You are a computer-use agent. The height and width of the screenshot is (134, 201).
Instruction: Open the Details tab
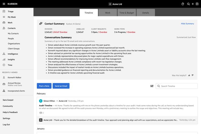coord(146,13)
